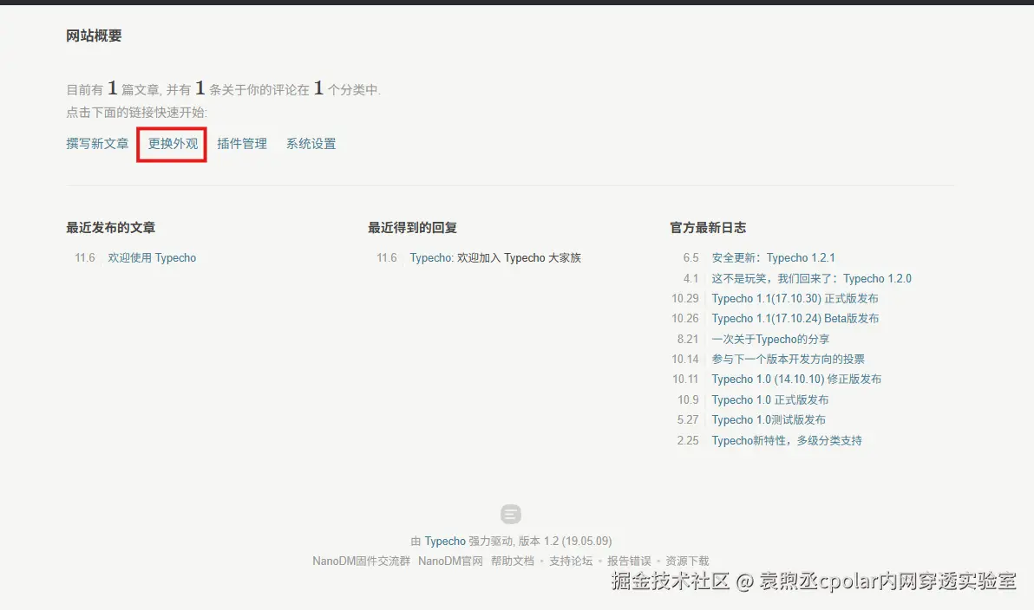Open 资源下载 downloads link
The height and width of the screenshot is (610, 1034).
[x=687, y=561]
